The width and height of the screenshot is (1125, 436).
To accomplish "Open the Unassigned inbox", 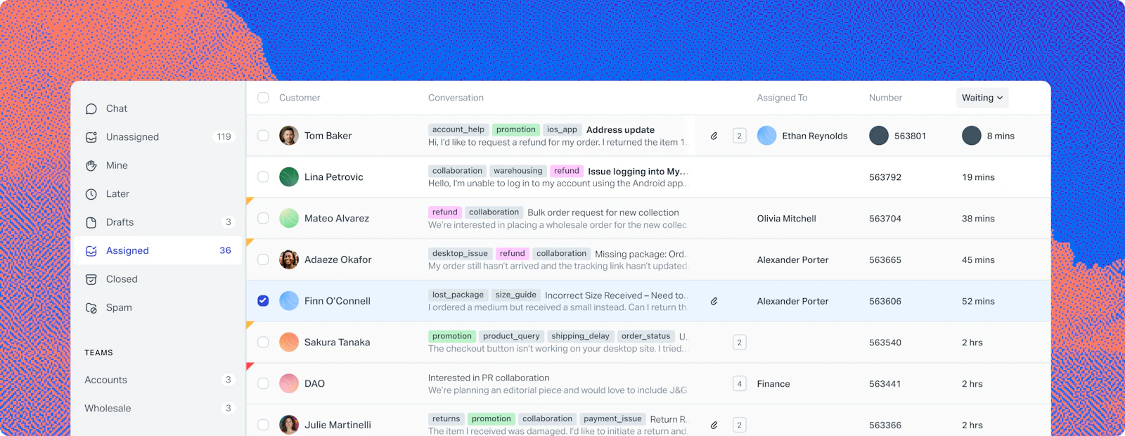I will click(158, 137).
